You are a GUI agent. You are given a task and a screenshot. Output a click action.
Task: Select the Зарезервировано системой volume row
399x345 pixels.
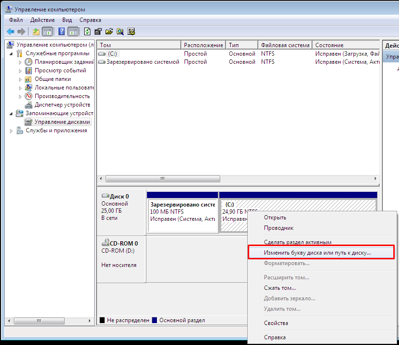(x=238, y=62)
